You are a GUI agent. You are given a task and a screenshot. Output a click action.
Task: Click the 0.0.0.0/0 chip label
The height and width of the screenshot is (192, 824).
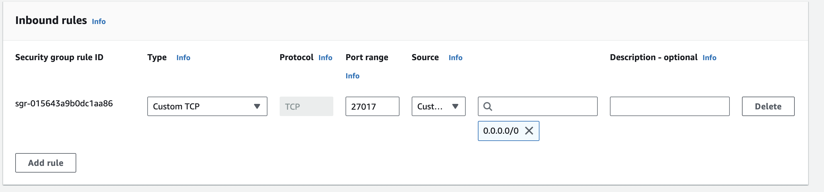tap(500, 131)
